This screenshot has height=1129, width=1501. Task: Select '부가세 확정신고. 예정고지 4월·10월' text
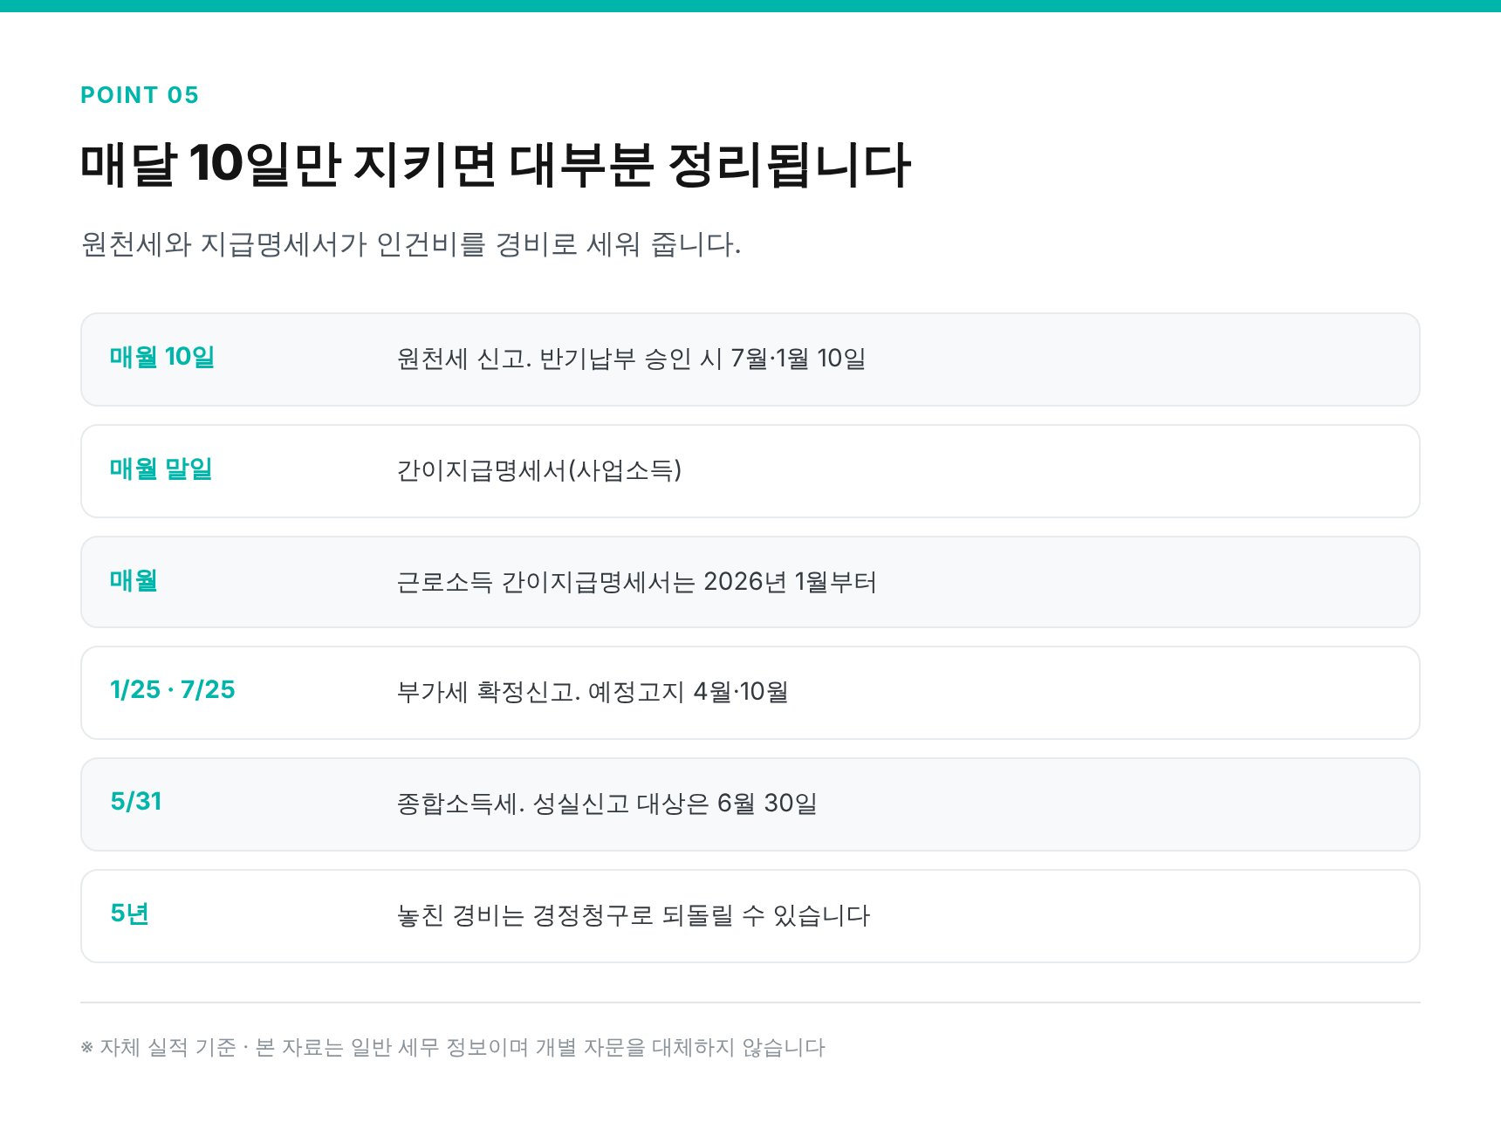[x=593, y=693]
